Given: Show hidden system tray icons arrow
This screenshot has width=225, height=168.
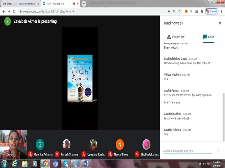Looking at the screenshot, I should click(x=196, y=164).
